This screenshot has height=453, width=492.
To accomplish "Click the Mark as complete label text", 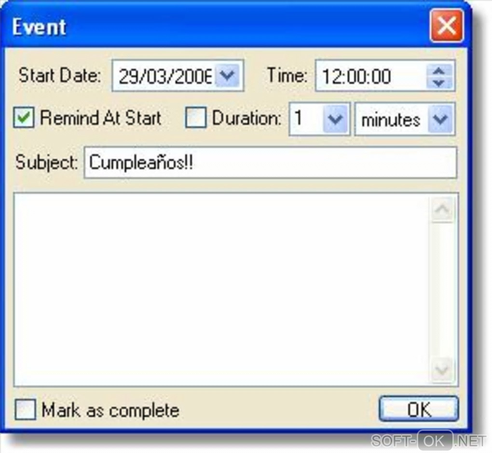I will [x=110, y=411].
